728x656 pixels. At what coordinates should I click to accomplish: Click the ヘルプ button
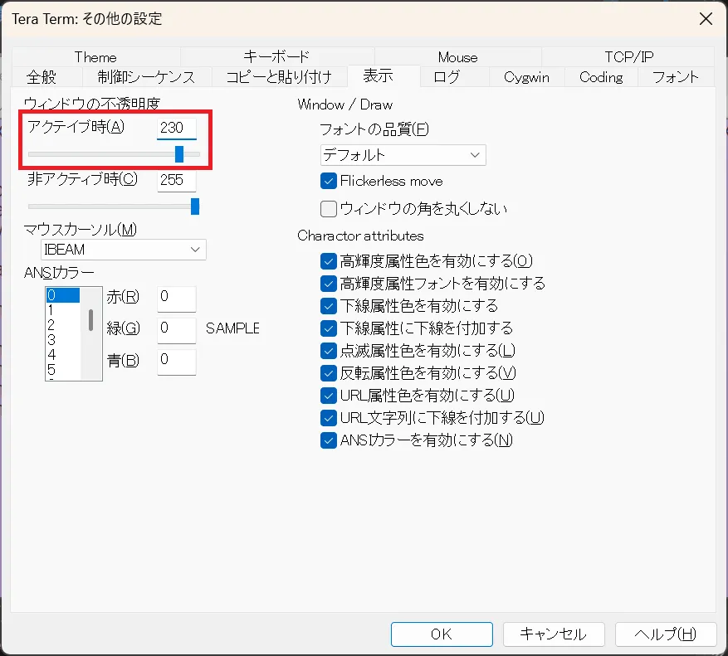666,634
